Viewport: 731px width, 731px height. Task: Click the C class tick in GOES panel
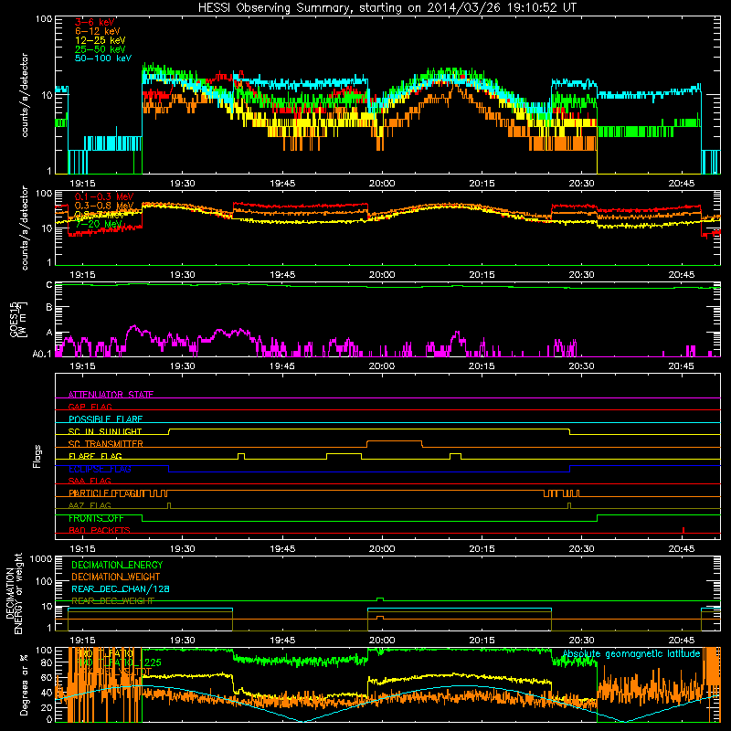click(x=49, y=285)
